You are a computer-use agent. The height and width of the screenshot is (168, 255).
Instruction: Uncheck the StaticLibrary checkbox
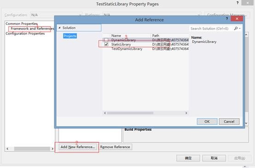(106, 44)
